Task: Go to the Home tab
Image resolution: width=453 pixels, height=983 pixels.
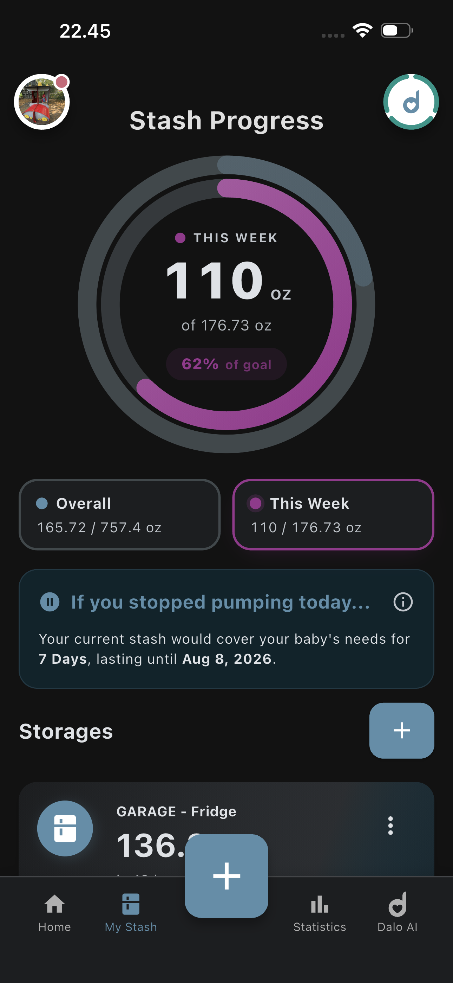Action: pos(54,912)
